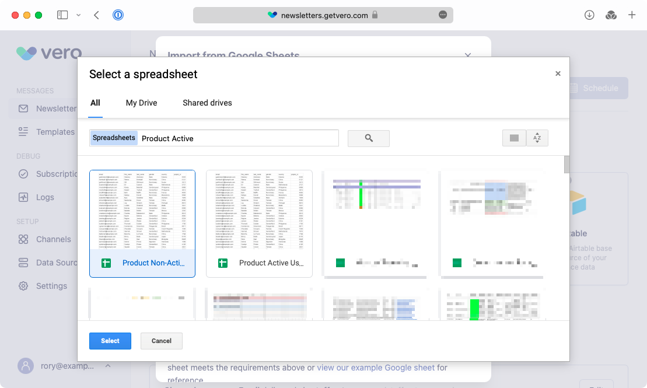Click the Google Sheets icon beside Product Active Us...
This screenshot has height=388, width=647.
point(222,263)
